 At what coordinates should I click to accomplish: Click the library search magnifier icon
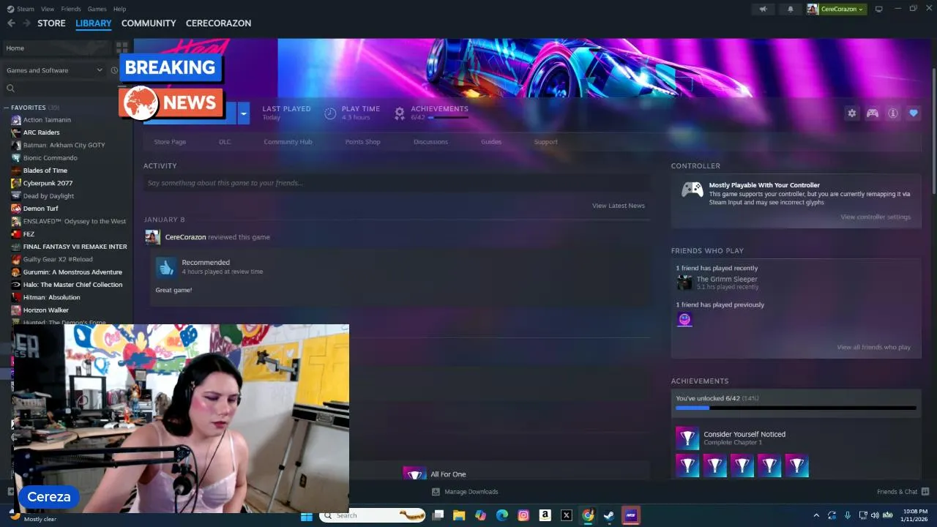coord(10,89)
